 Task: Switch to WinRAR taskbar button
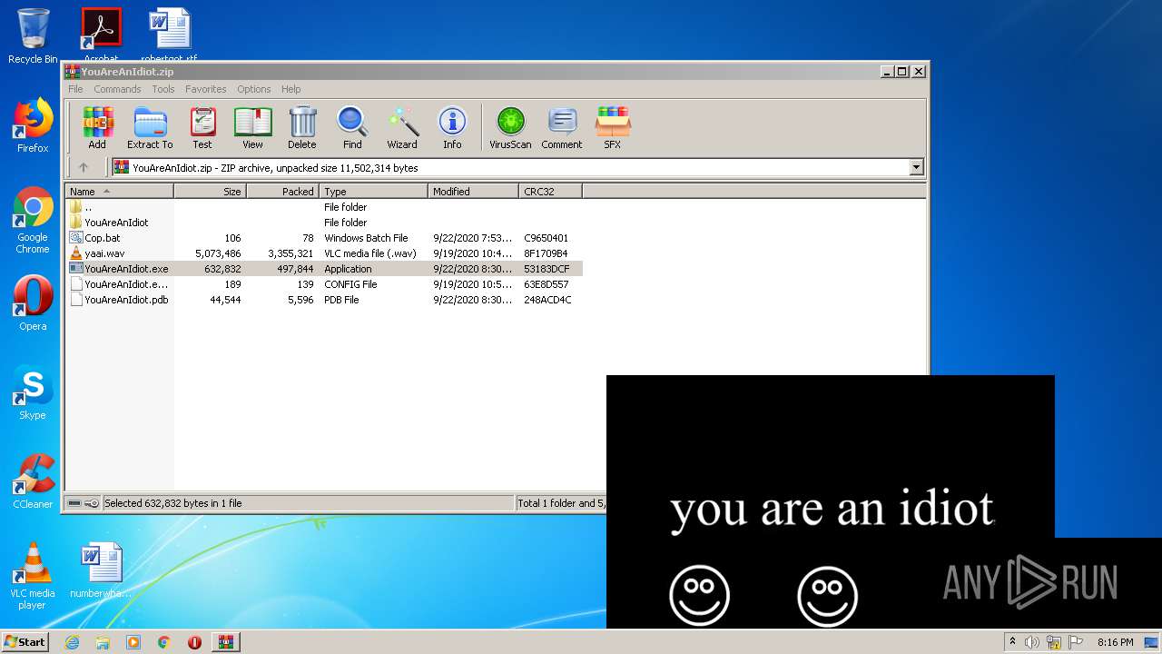(225, 642)
